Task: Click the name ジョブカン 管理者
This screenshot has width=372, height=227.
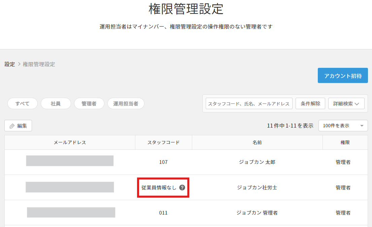Action: [x=257, y=213]
